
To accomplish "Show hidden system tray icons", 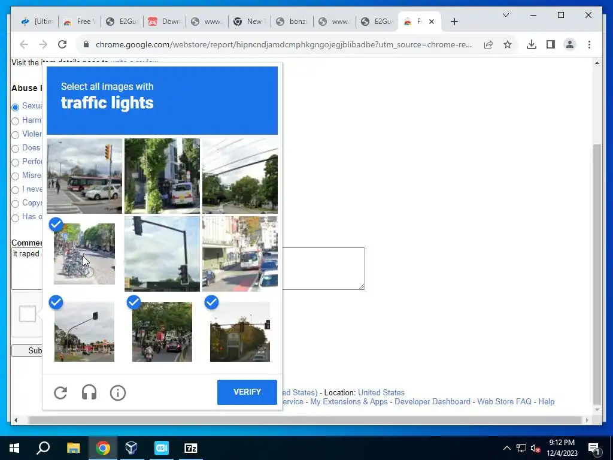I will tap(506, 448).
